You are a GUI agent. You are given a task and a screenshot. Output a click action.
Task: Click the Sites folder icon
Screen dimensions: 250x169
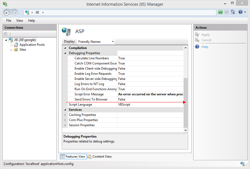tap(16, 50)
